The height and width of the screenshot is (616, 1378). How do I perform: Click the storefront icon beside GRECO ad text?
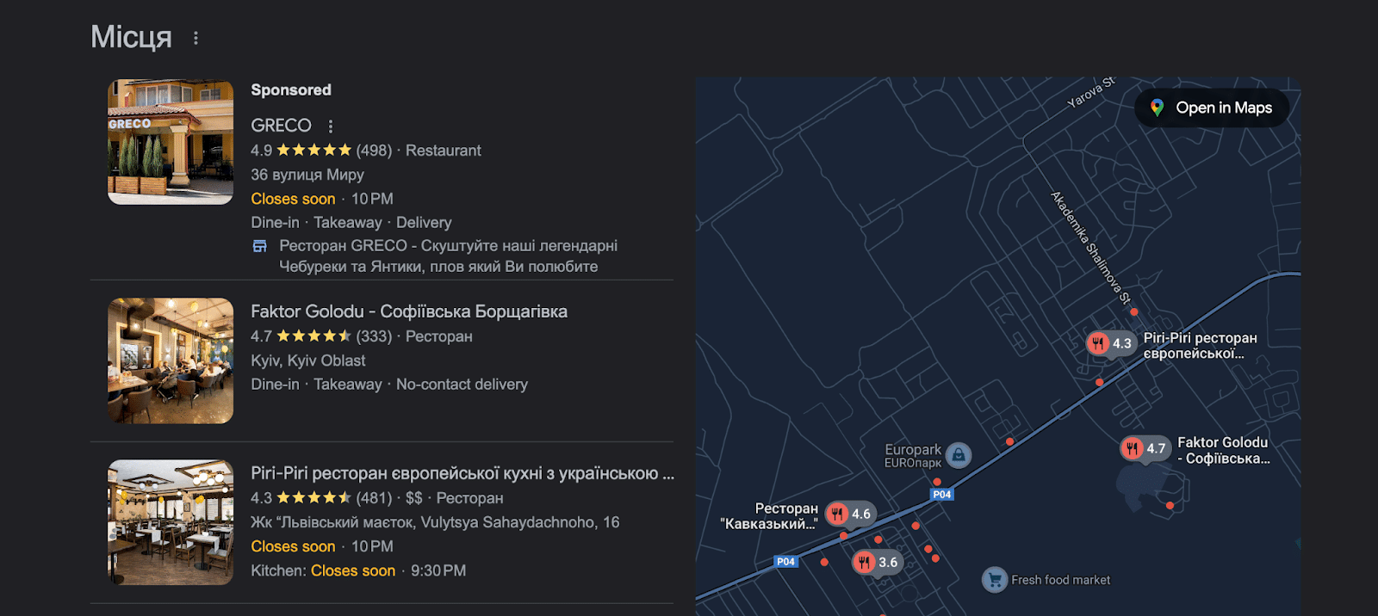[x=259, y=246]
